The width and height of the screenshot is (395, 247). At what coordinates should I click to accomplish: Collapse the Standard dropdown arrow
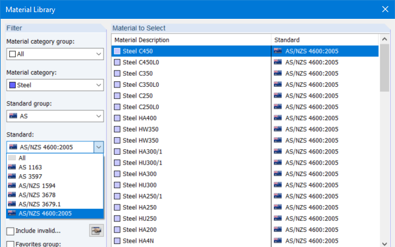coord(99,147)
